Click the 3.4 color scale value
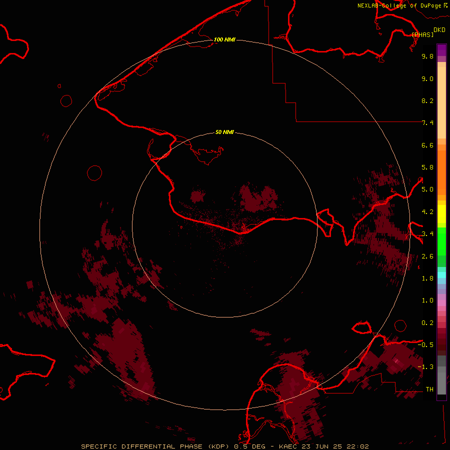The width and height of the screenshot is (450, 450). point(427,234)
